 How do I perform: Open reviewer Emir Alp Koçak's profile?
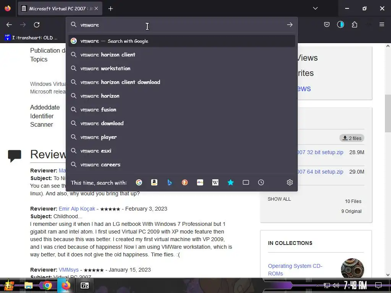tap(77, 209)
